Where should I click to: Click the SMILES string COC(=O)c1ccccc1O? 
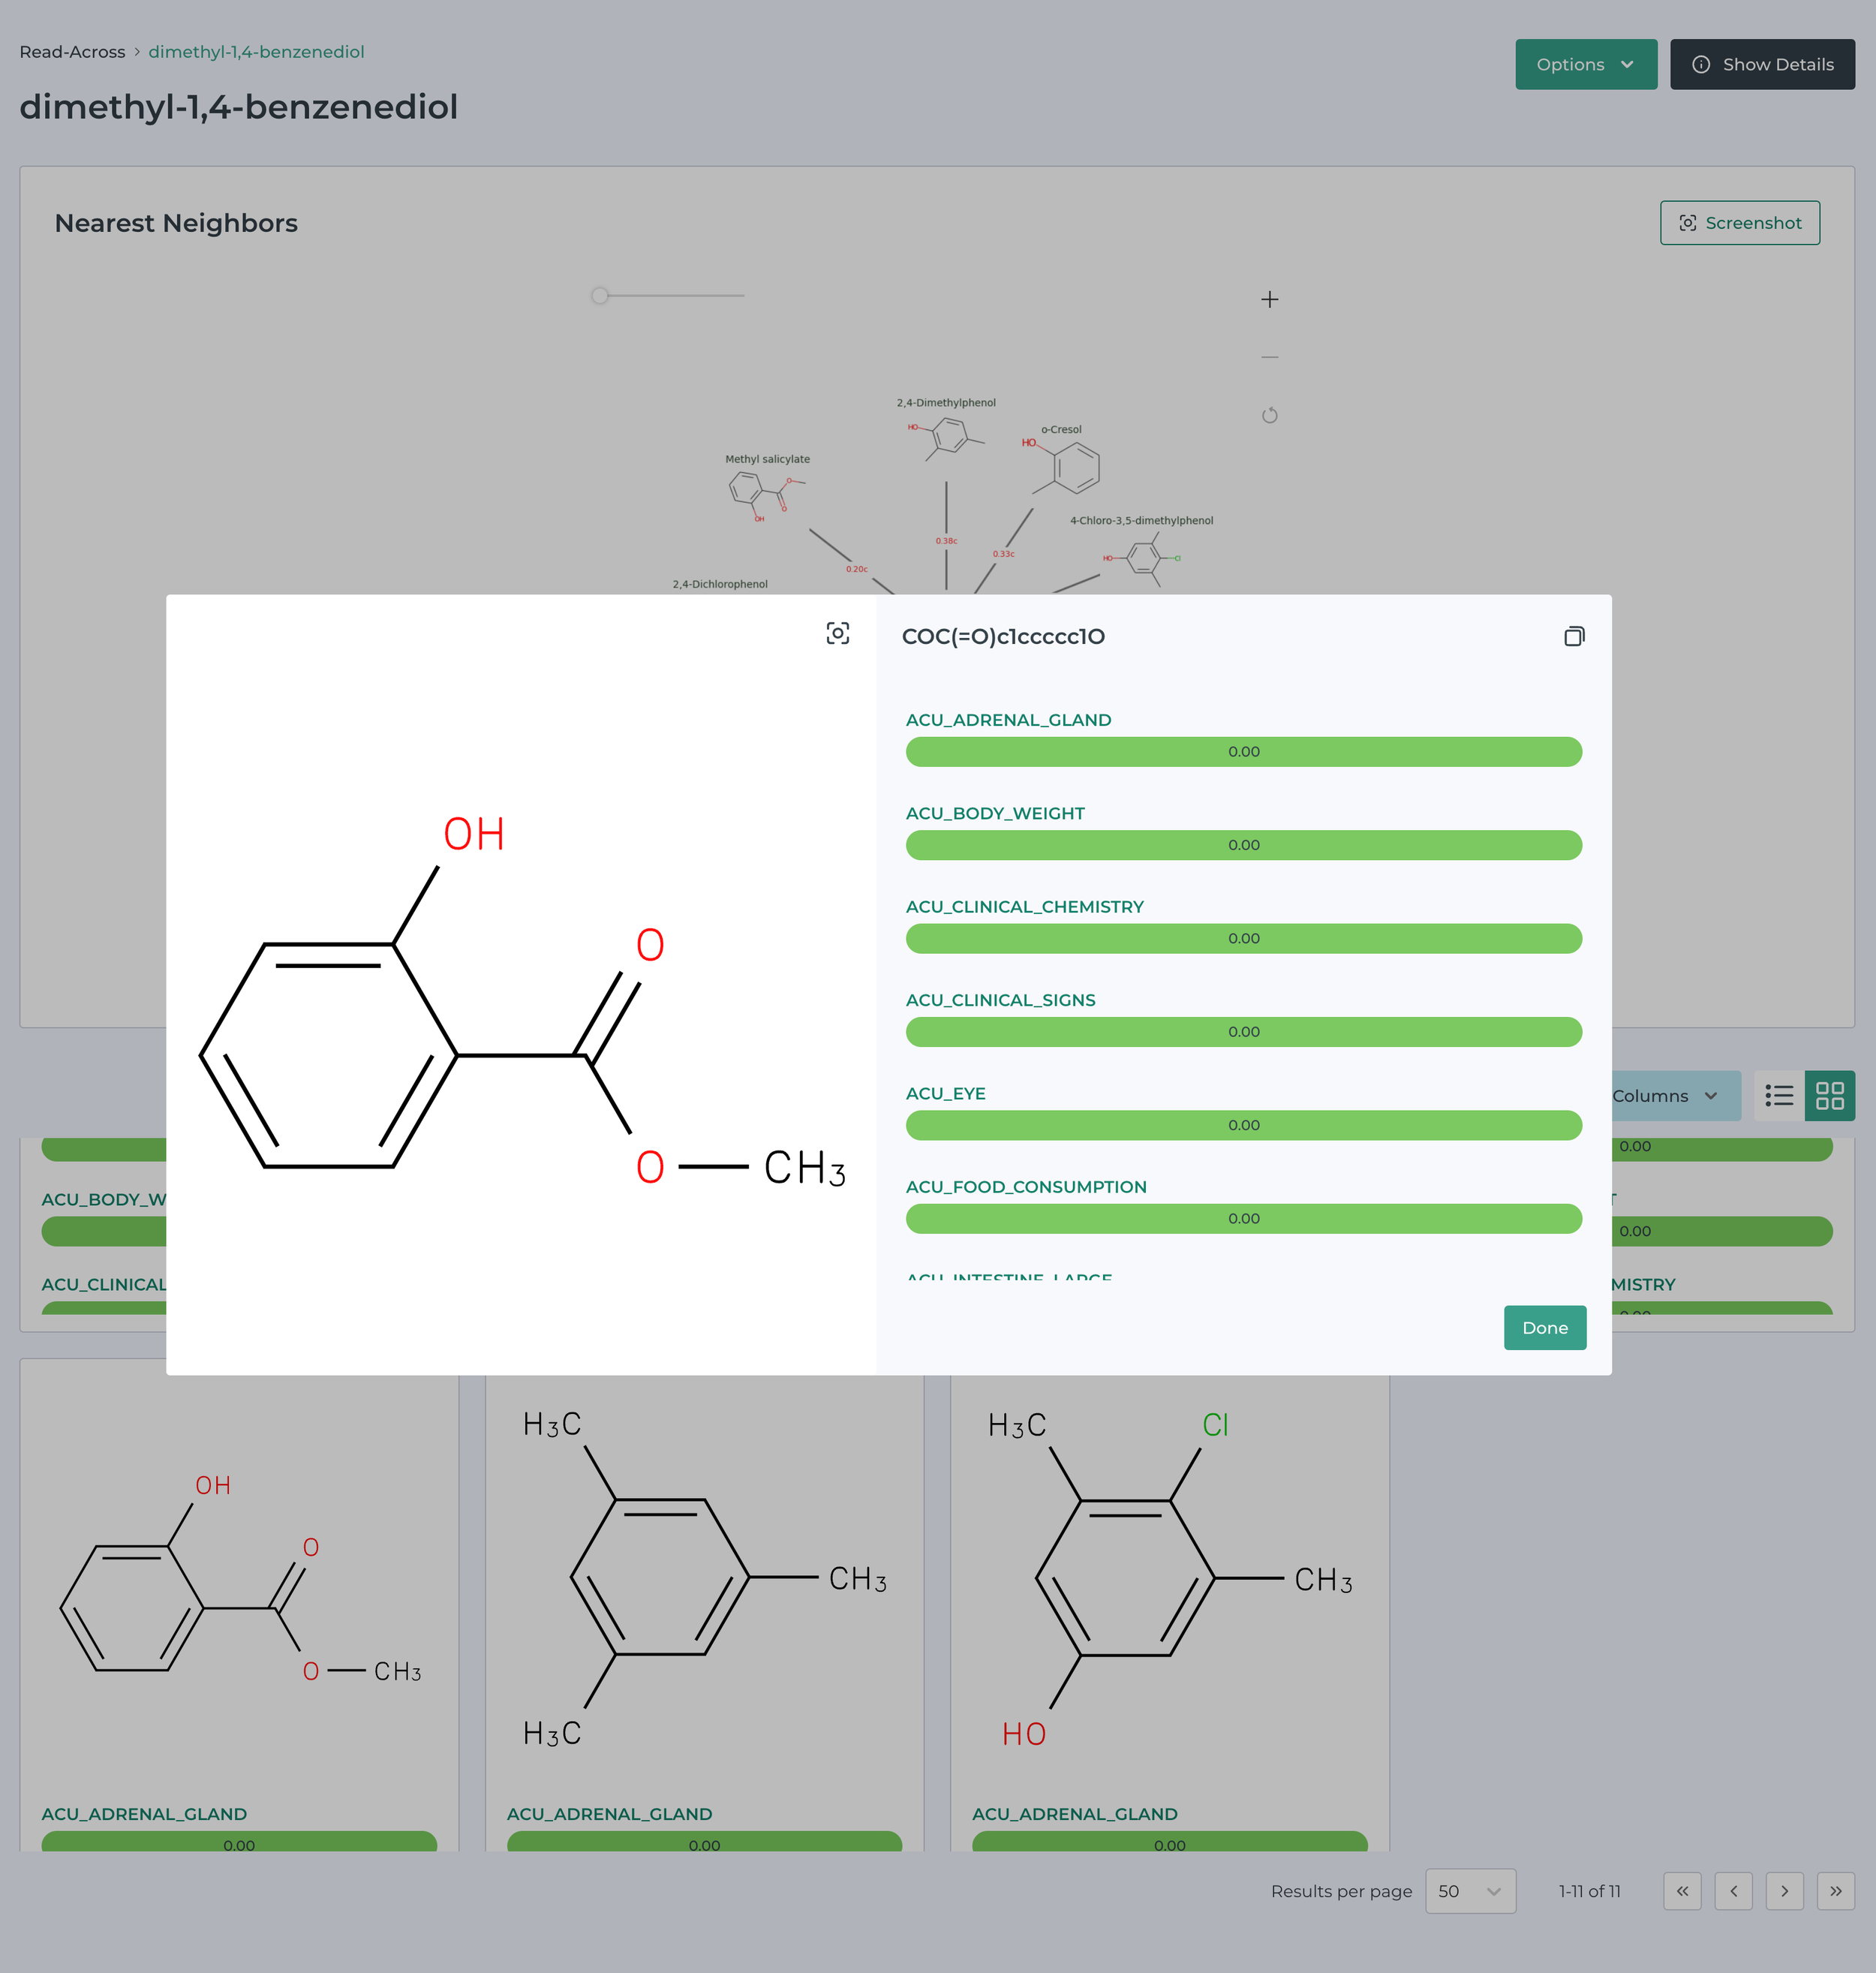(1003, 637)
